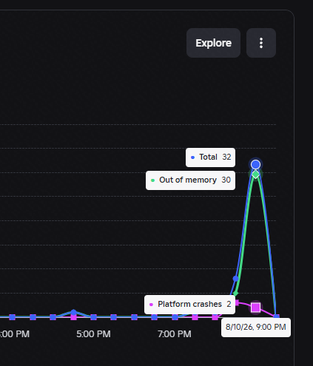
Task: Select the baseline data point above 5:00 PM
Action: coord(93,317)
